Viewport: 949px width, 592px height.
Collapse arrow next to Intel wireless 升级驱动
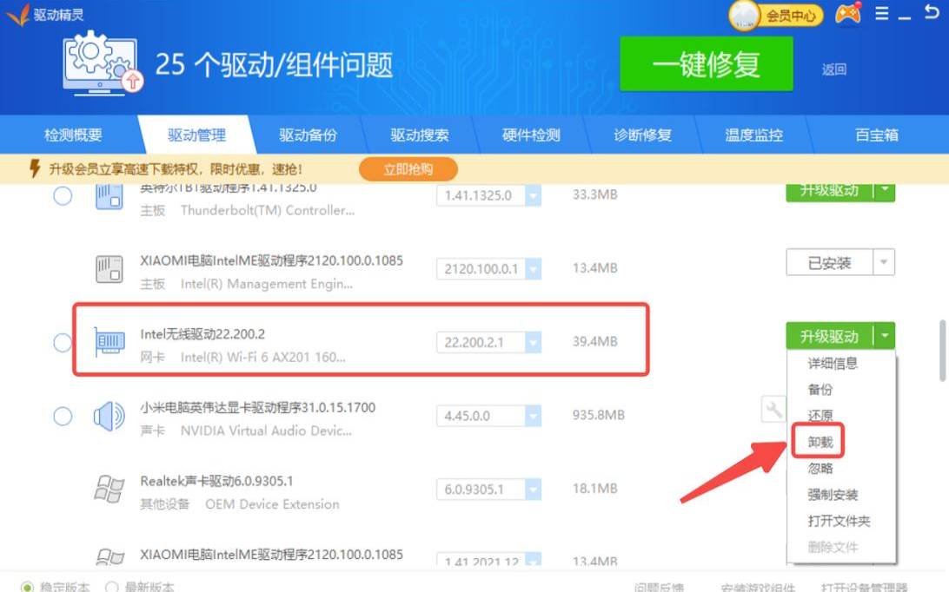884,336
